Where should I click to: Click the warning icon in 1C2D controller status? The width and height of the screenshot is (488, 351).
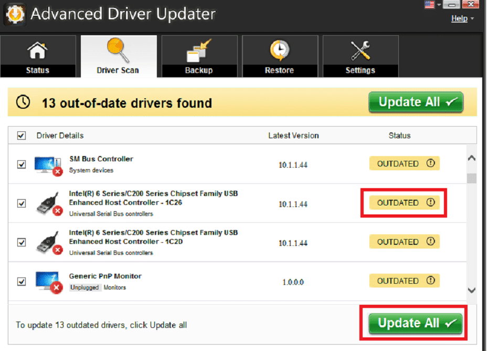pos(430,241)
